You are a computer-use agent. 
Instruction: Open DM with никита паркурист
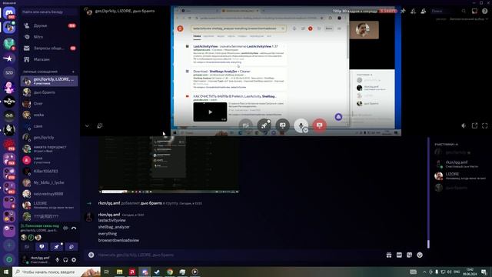[49, 149]
